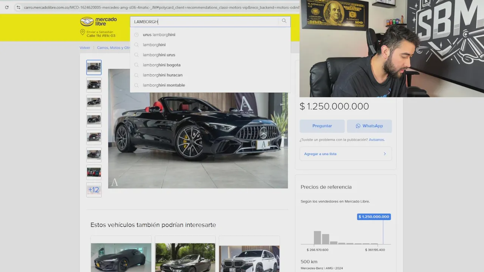
Task: Click the WhatsApp logo icon on button
Action: click(x=358, y=126)
